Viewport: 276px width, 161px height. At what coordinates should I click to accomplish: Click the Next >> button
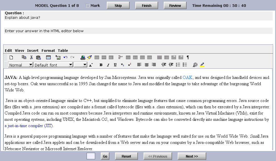point(192,156)
